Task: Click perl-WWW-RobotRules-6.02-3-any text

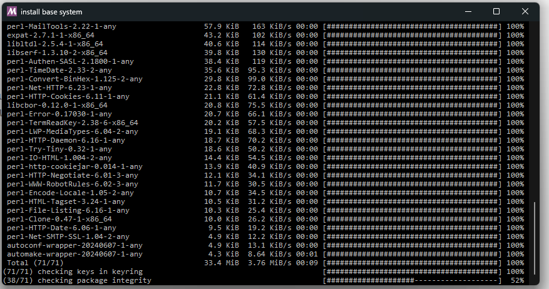Action: (73, 184)
